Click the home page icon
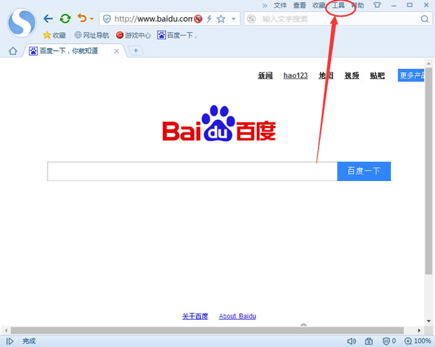The width and height of the screenshot is (435, 347). point(13,51)
